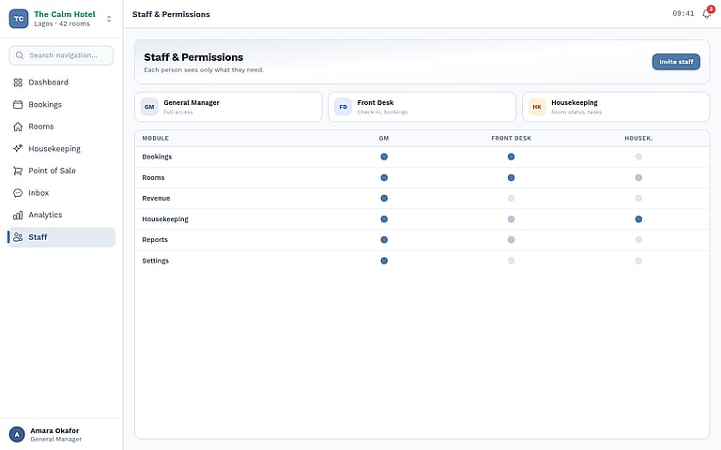Click the Dashboard grid icon
Screen dimensions: 721x450
pos(18,82)
